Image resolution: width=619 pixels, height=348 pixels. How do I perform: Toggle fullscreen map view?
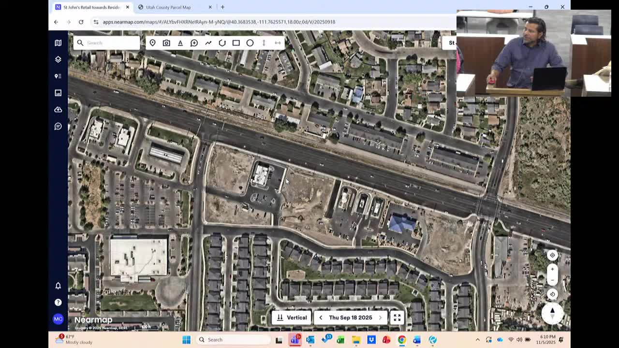click(397, 318)
